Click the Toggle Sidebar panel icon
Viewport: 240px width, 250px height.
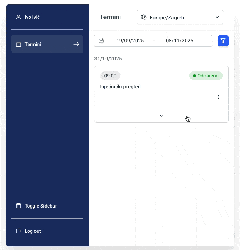[x=19, y=206]
